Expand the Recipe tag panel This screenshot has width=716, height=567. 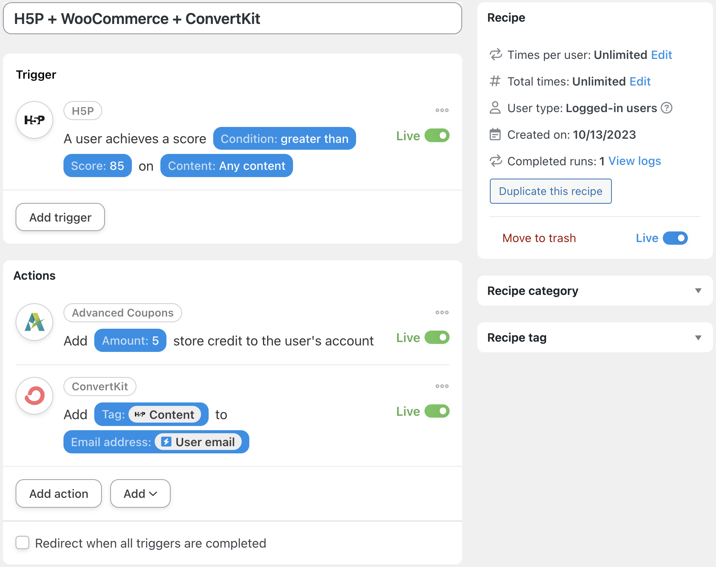(x=698, y=337)
